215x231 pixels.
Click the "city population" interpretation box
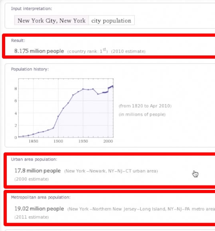pyautogui.click(x=111, y=20)
